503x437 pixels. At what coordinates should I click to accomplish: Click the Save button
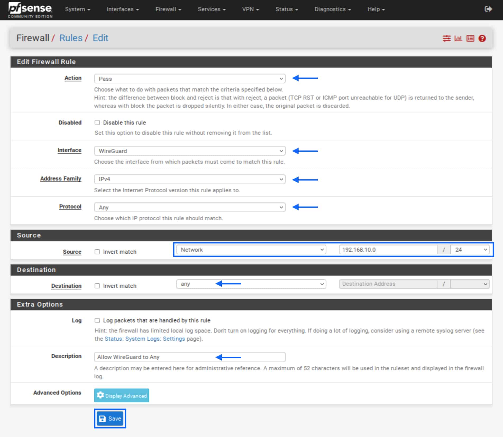tap(110, 419)
